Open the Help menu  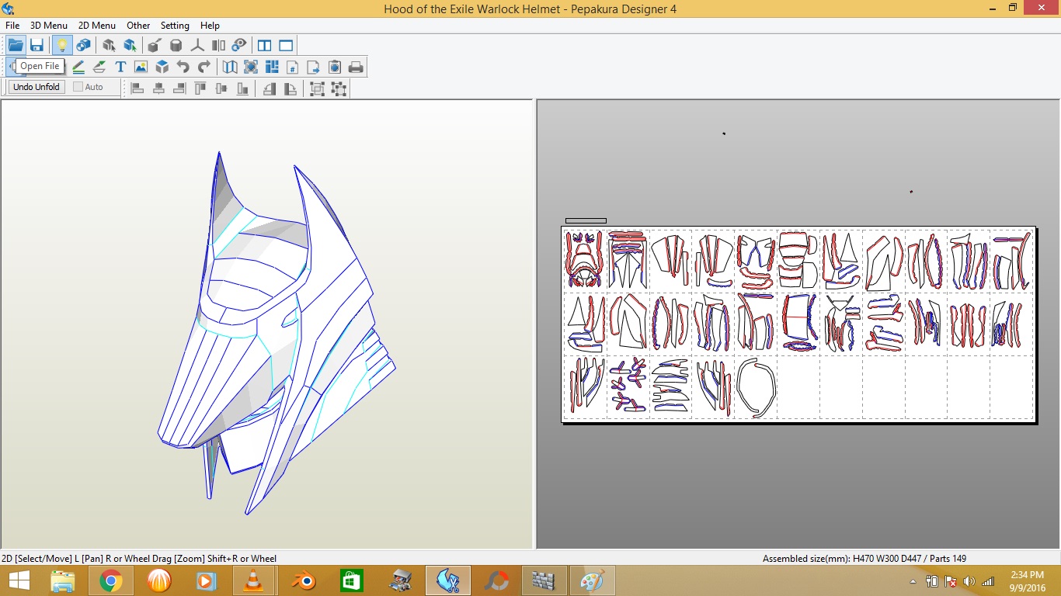(x=210, y=26)
